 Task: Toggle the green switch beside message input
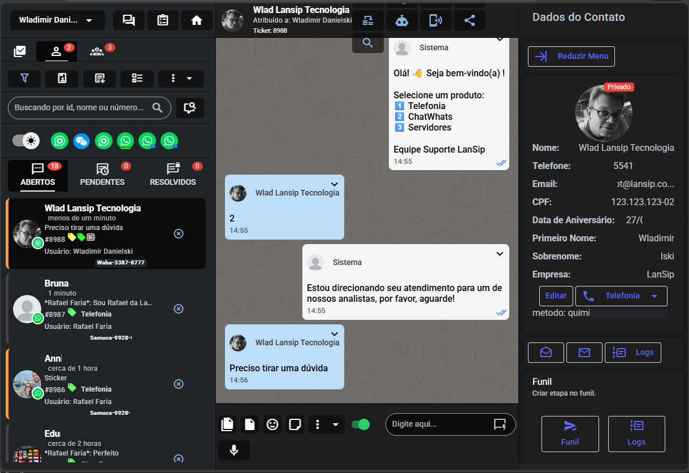360,424
